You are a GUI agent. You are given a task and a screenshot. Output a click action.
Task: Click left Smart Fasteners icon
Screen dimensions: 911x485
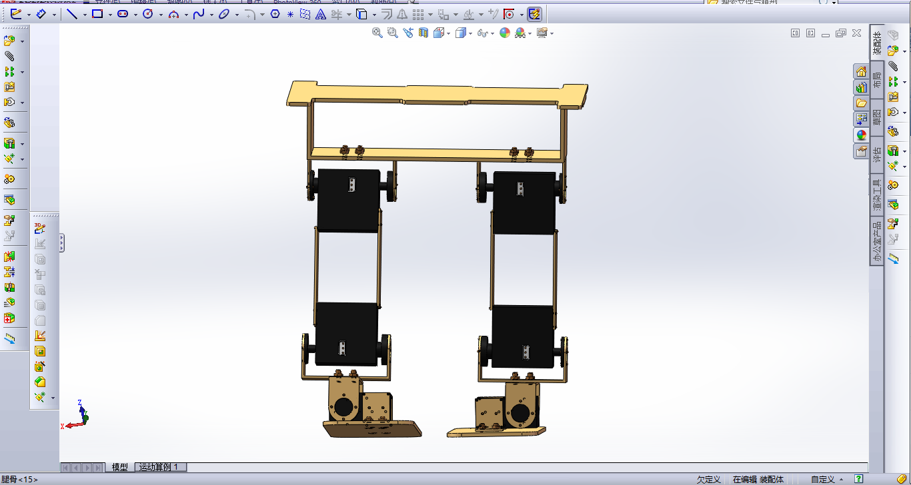pos(9,87)
